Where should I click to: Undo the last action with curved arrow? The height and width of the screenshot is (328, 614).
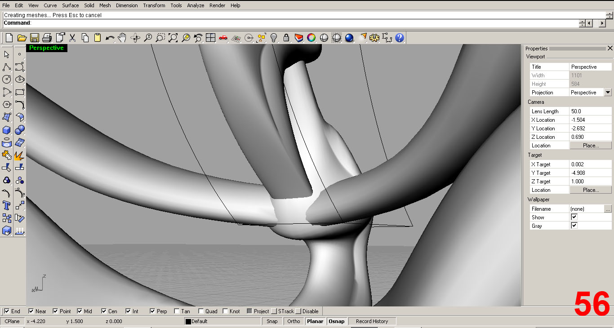coord(110,38)
